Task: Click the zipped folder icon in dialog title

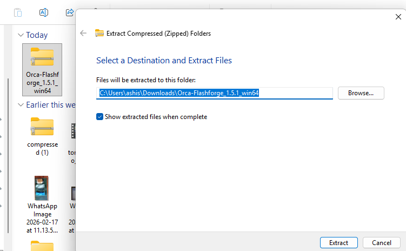Action: [99, 33]
